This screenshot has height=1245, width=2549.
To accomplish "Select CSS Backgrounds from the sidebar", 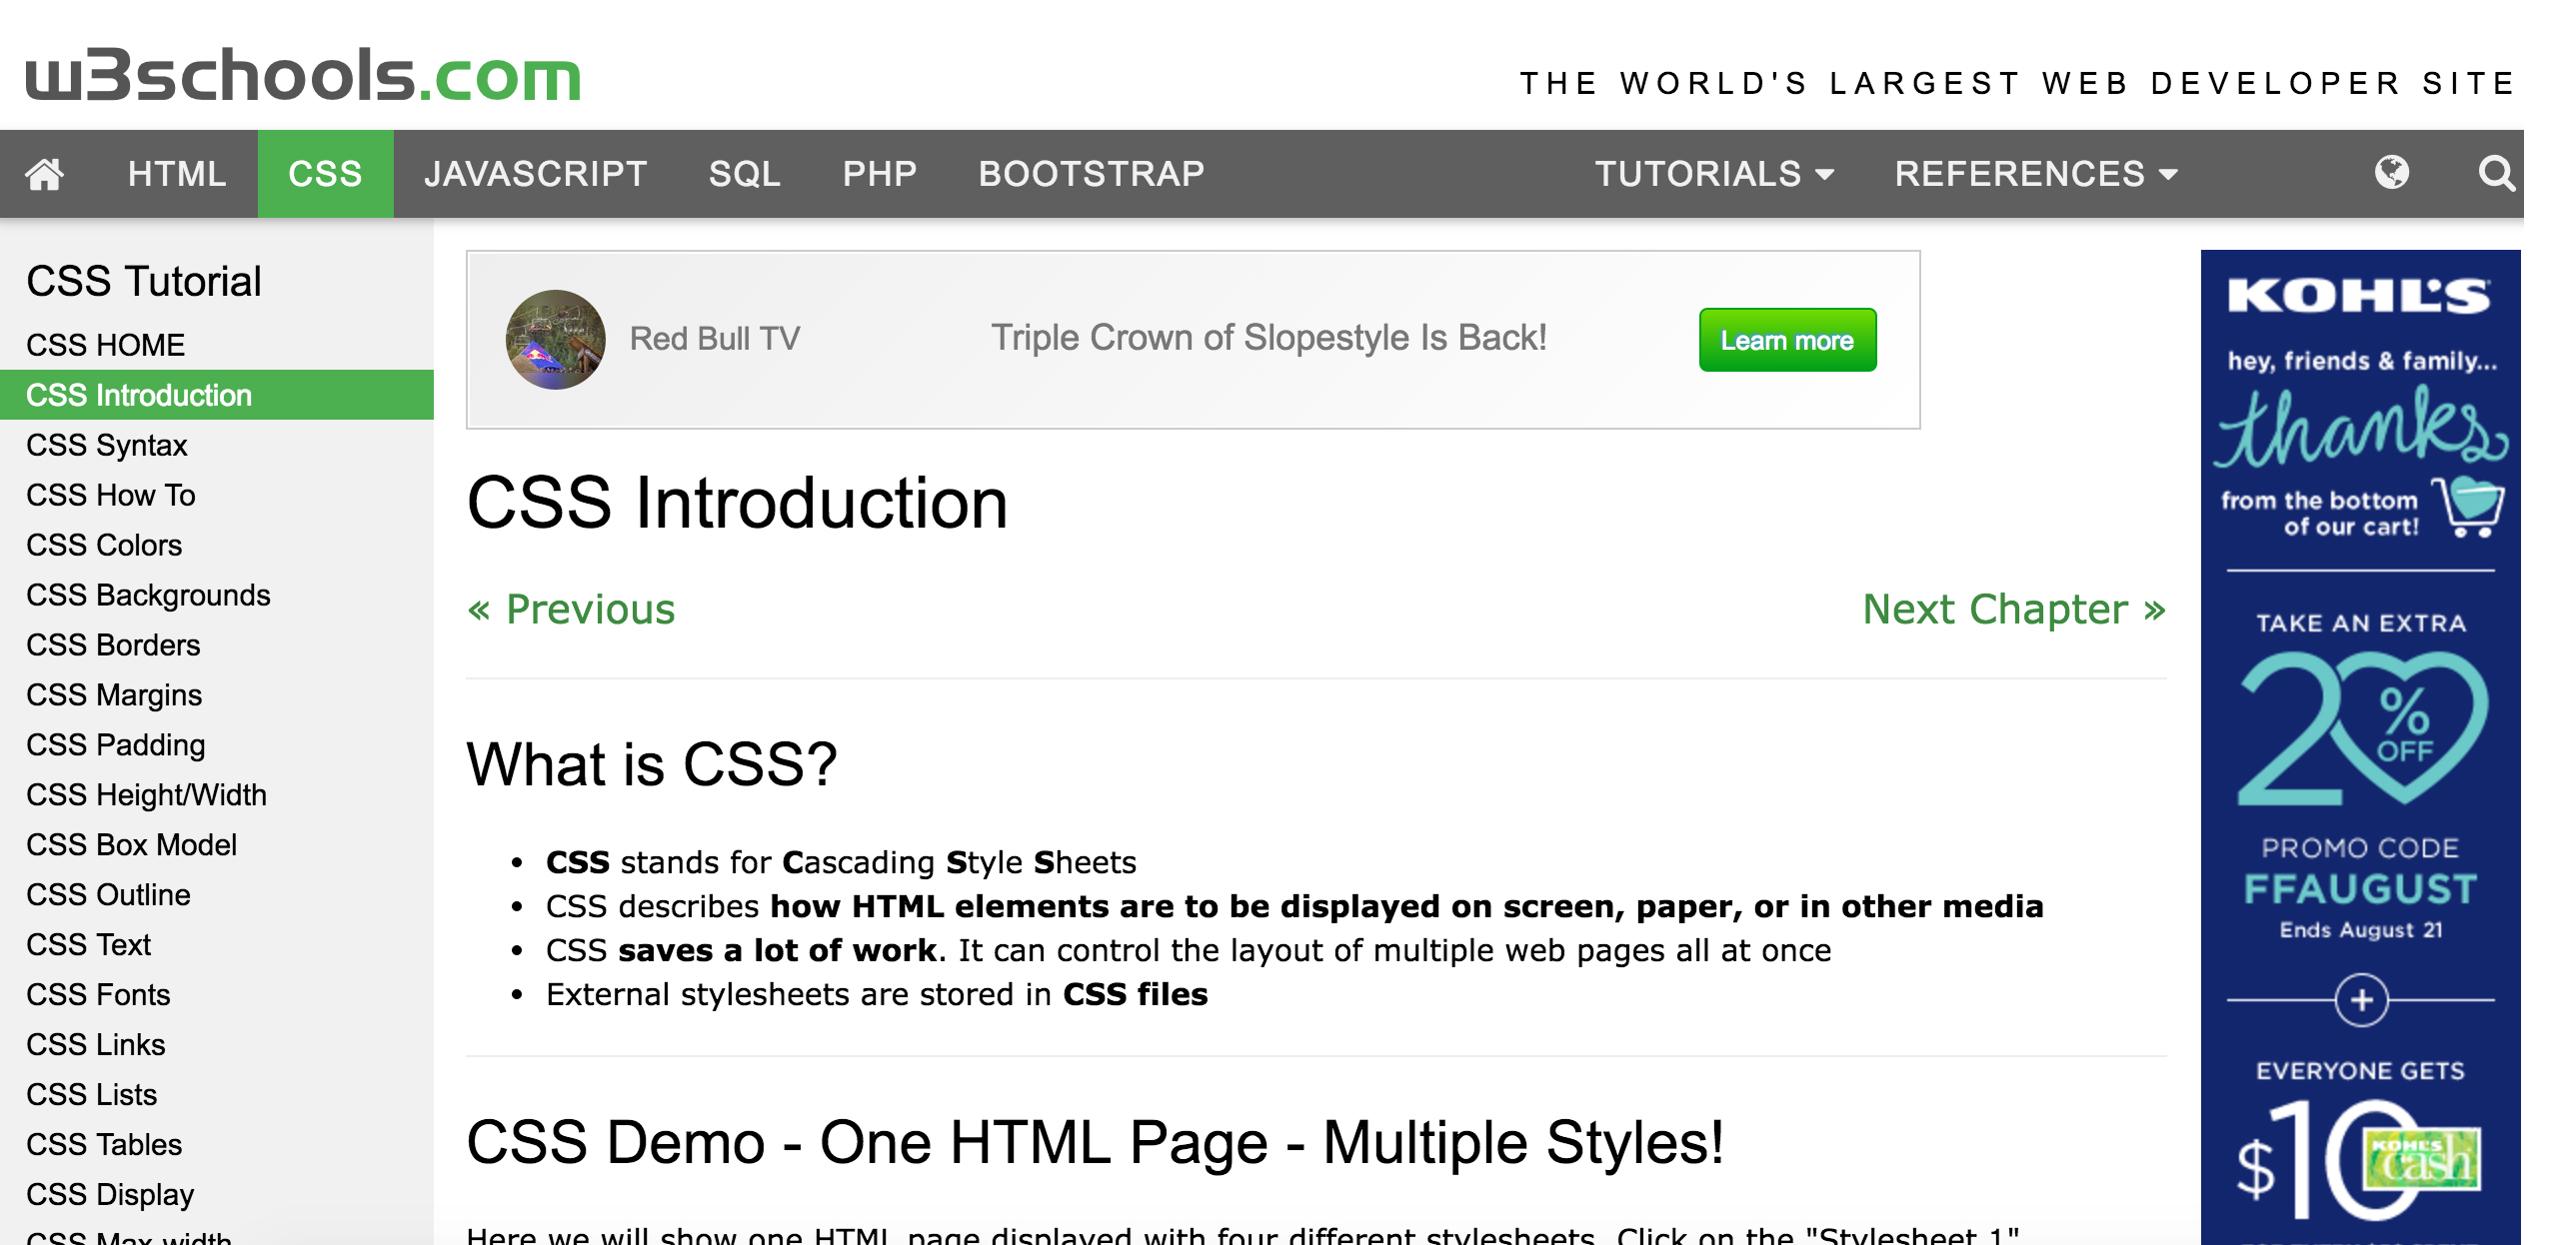I will point(146,594).
